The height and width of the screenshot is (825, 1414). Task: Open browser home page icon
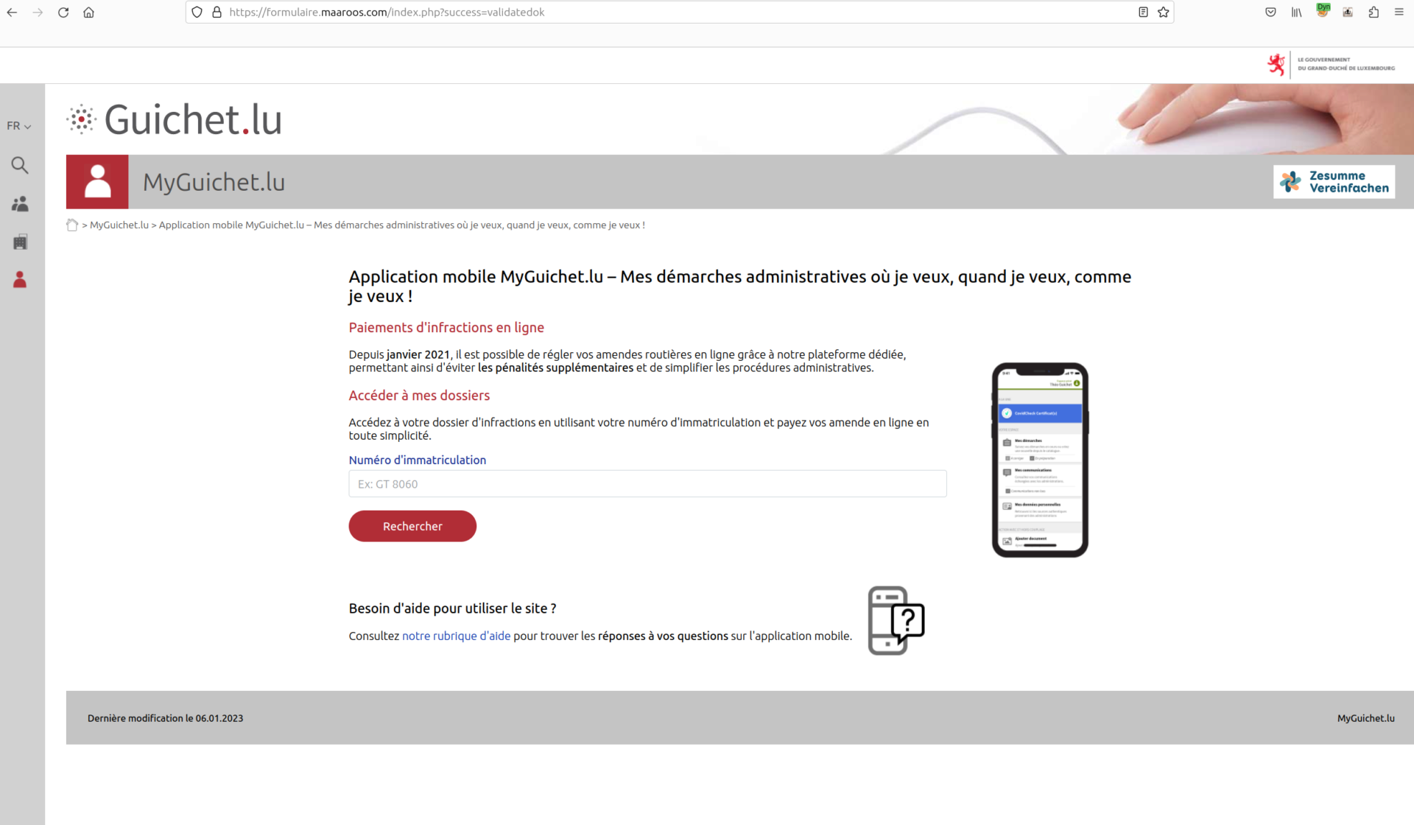(88, 13)
